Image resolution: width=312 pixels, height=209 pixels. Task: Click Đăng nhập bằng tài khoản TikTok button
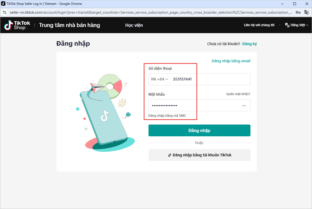pyautogui.click(x=199, y=155)
